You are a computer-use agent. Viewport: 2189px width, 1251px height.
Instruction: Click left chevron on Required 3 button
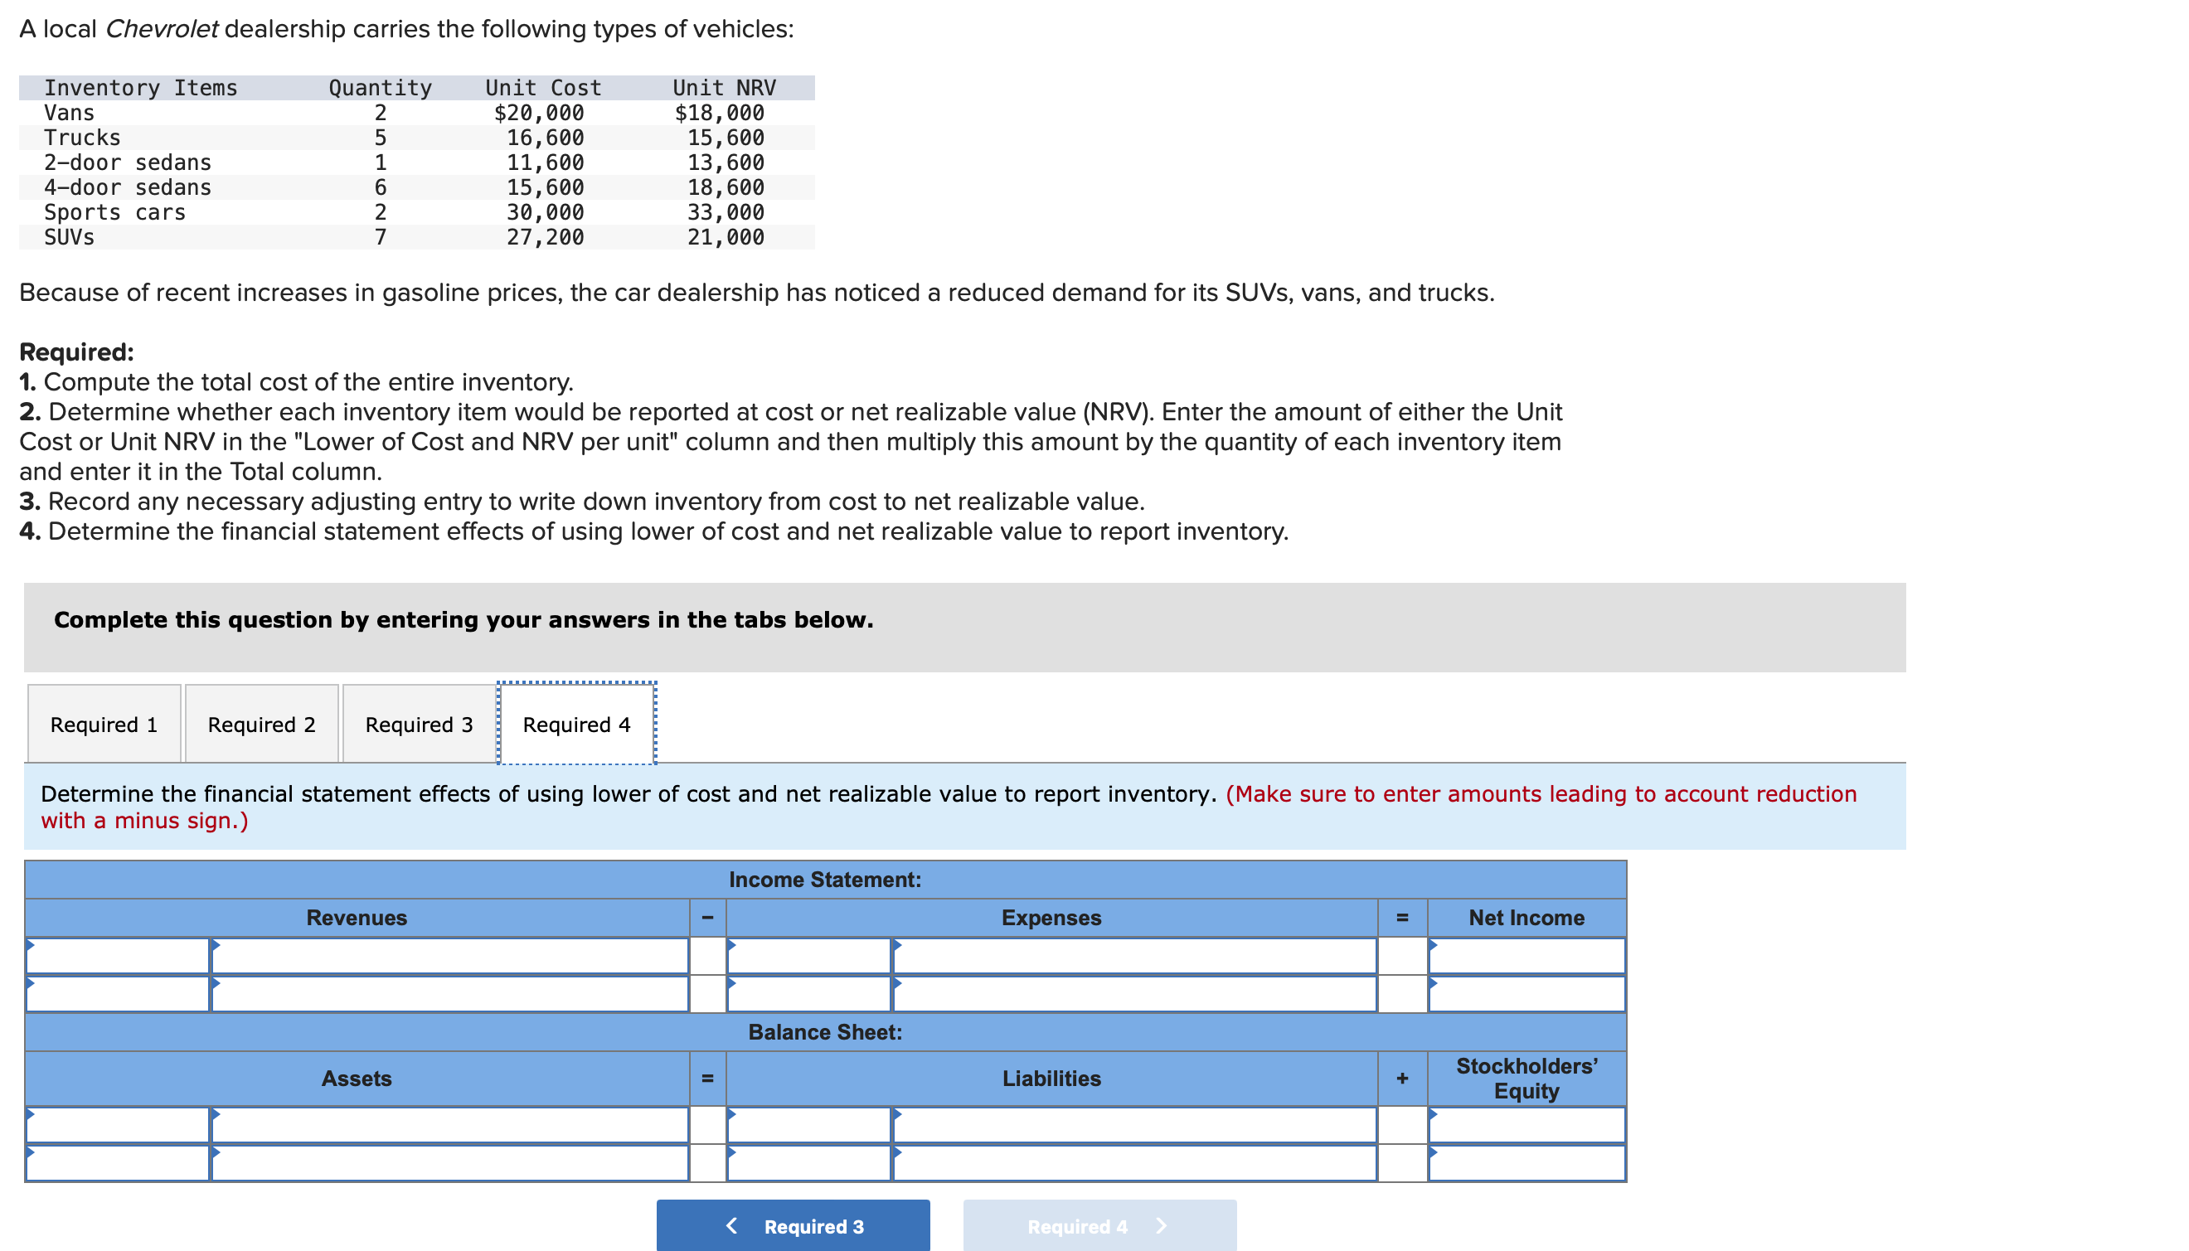(x=732, y=1226)
